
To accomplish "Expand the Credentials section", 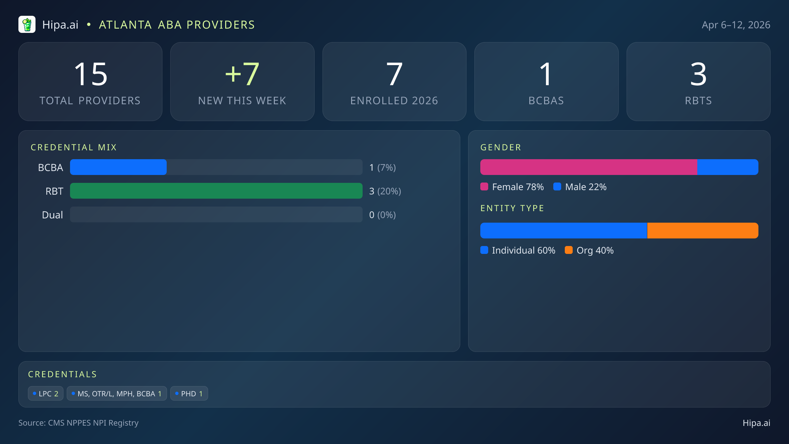I will coord(62,374).
